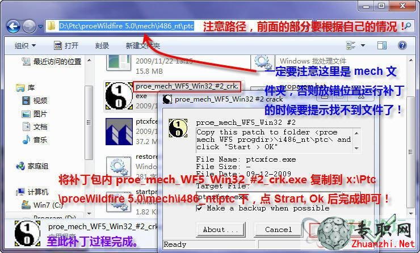
Task: Select 计算机 in navigation pane
Action: coord(32,192)
